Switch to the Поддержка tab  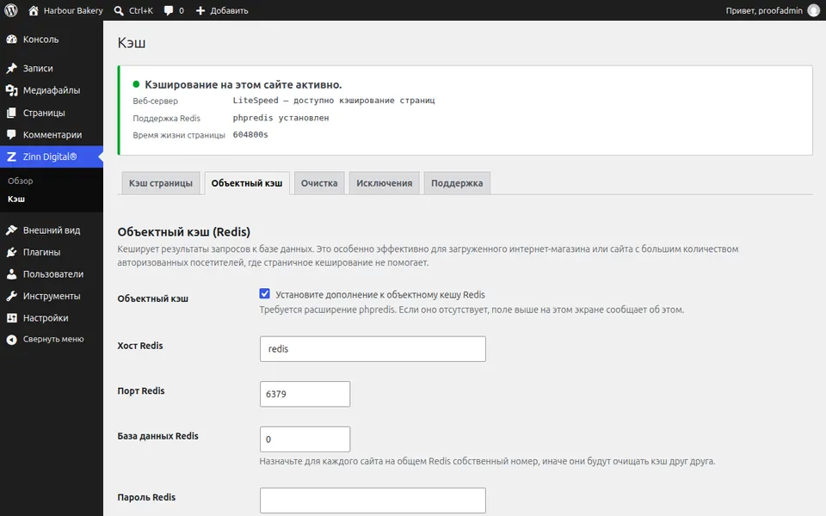[457, 183]
